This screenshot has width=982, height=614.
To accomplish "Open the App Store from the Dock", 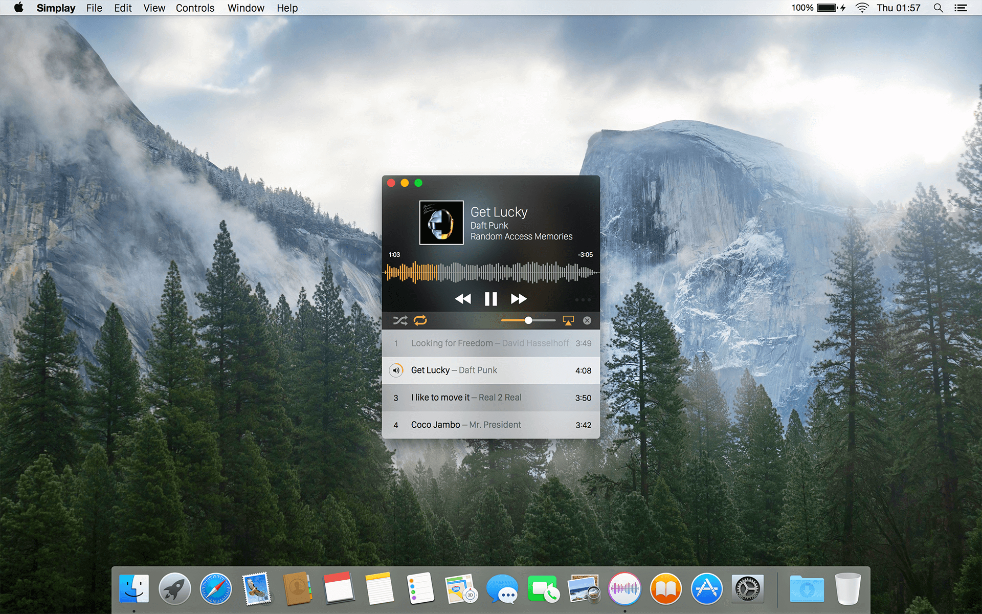I will pos(707,589).
